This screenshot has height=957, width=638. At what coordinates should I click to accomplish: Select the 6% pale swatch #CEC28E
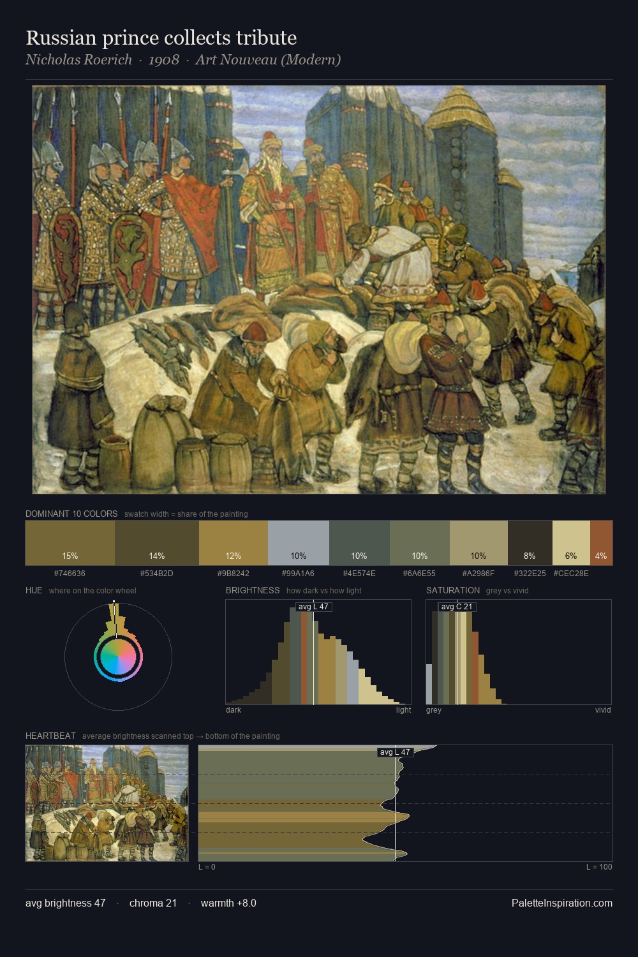571,543
